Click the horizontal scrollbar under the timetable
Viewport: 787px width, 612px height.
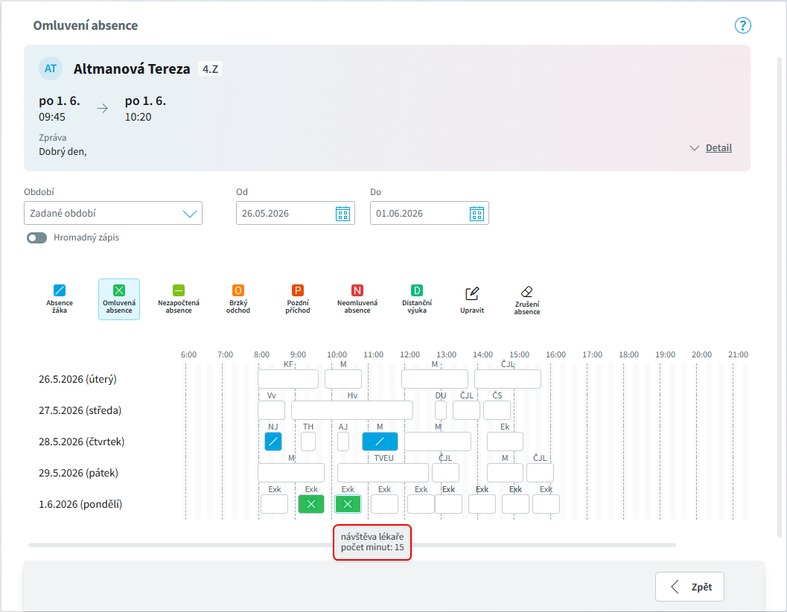352,545
